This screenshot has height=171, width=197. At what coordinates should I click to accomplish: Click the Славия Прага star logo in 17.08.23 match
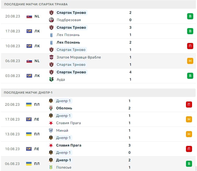pos(51,123)
